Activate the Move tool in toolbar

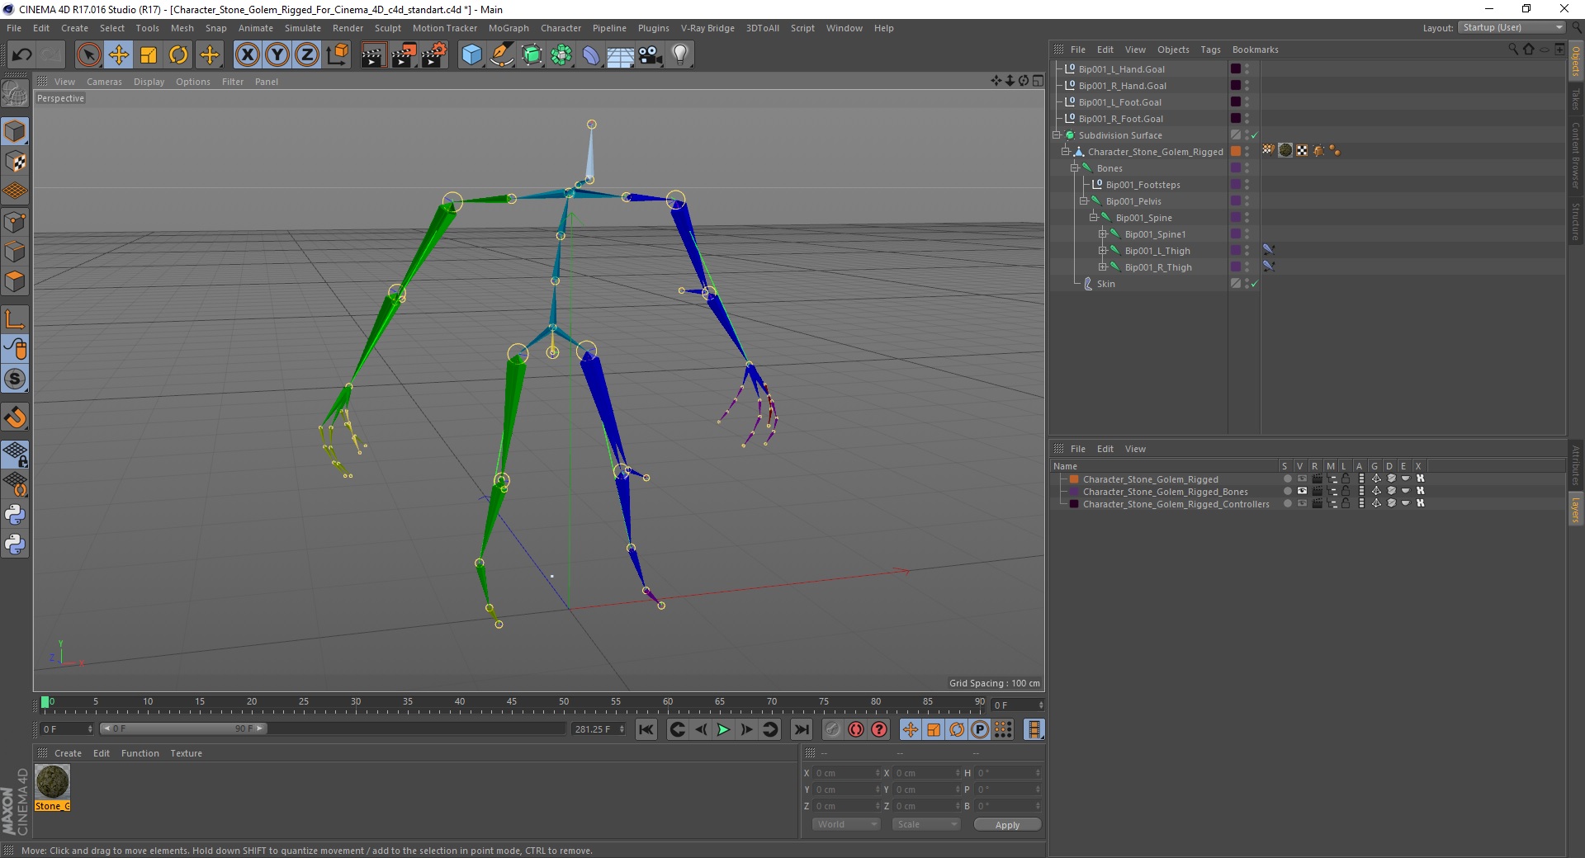coord(119,55)
